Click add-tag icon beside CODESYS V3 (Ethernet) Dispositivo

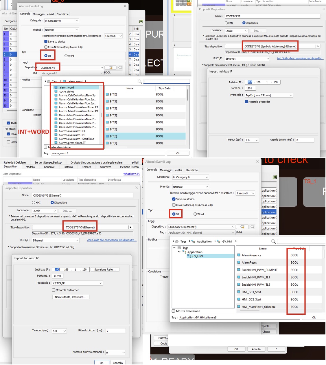(x=253, y=227)
